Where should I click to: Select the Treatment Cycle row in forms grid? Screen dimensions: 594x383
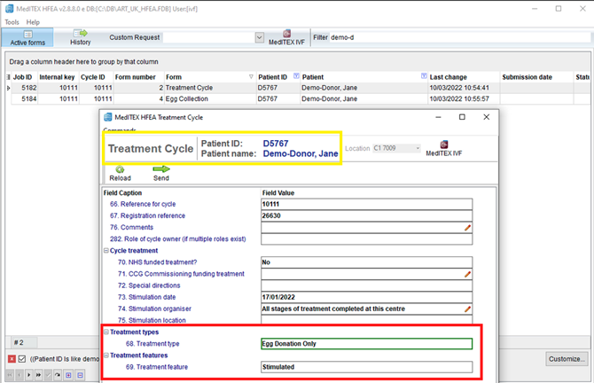coord(300,88)
